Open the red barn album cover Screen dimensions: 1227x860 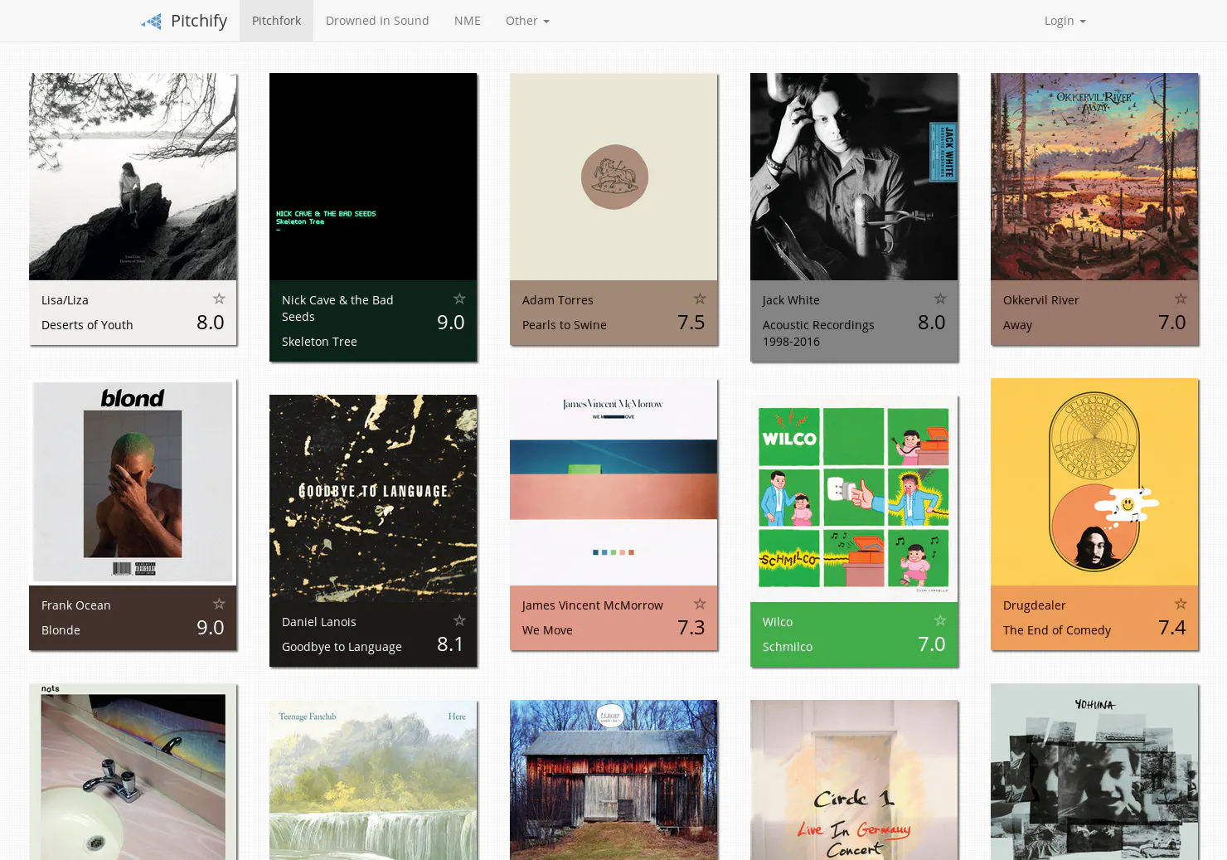[x=613, y=780]
